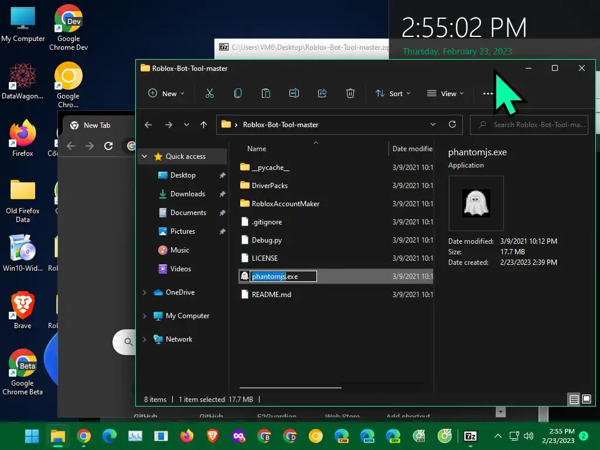Click the Paste clipboard icon
This screenshot has width=600, height=450.
click(x=266, y=93)
